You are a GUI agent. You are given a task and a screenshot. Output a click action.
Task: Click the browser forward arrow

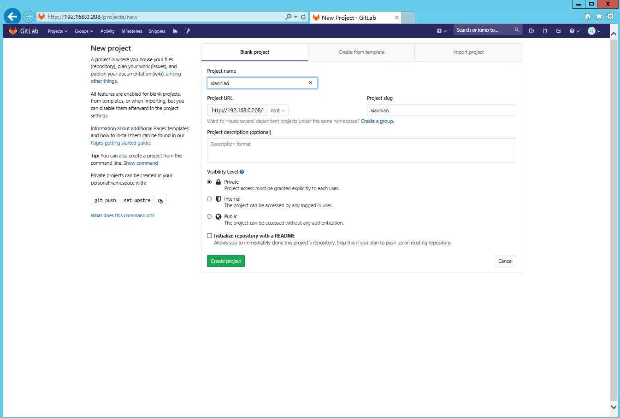click(x=28, y=17)
